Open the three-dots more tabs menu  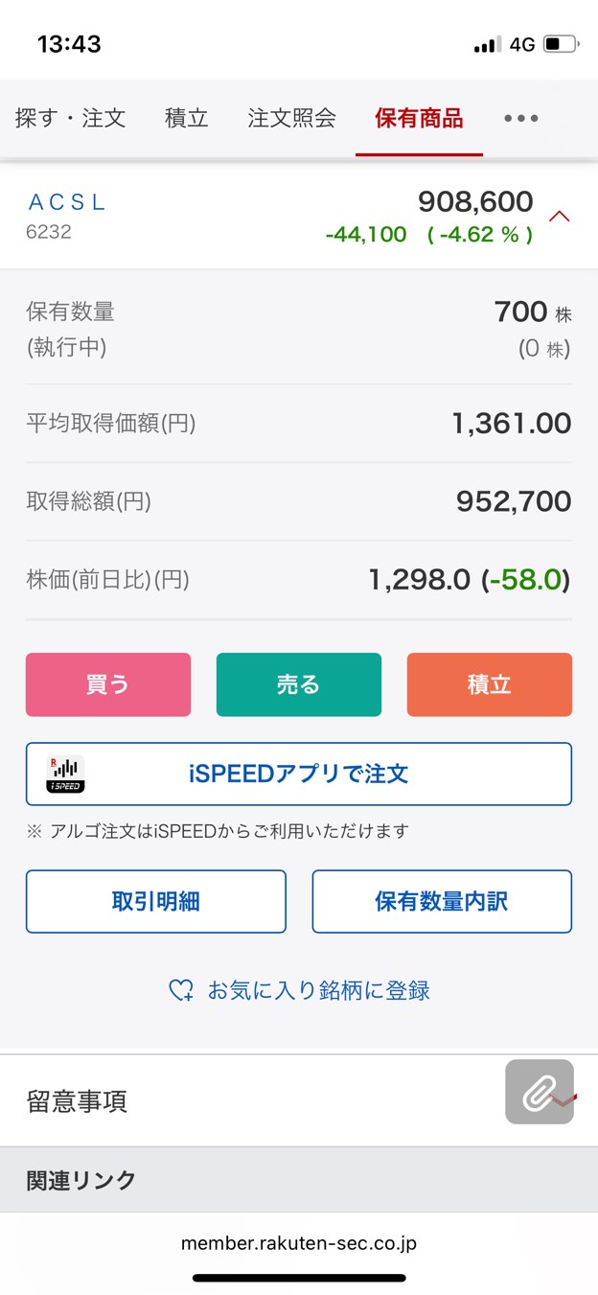tap(521, 118)
